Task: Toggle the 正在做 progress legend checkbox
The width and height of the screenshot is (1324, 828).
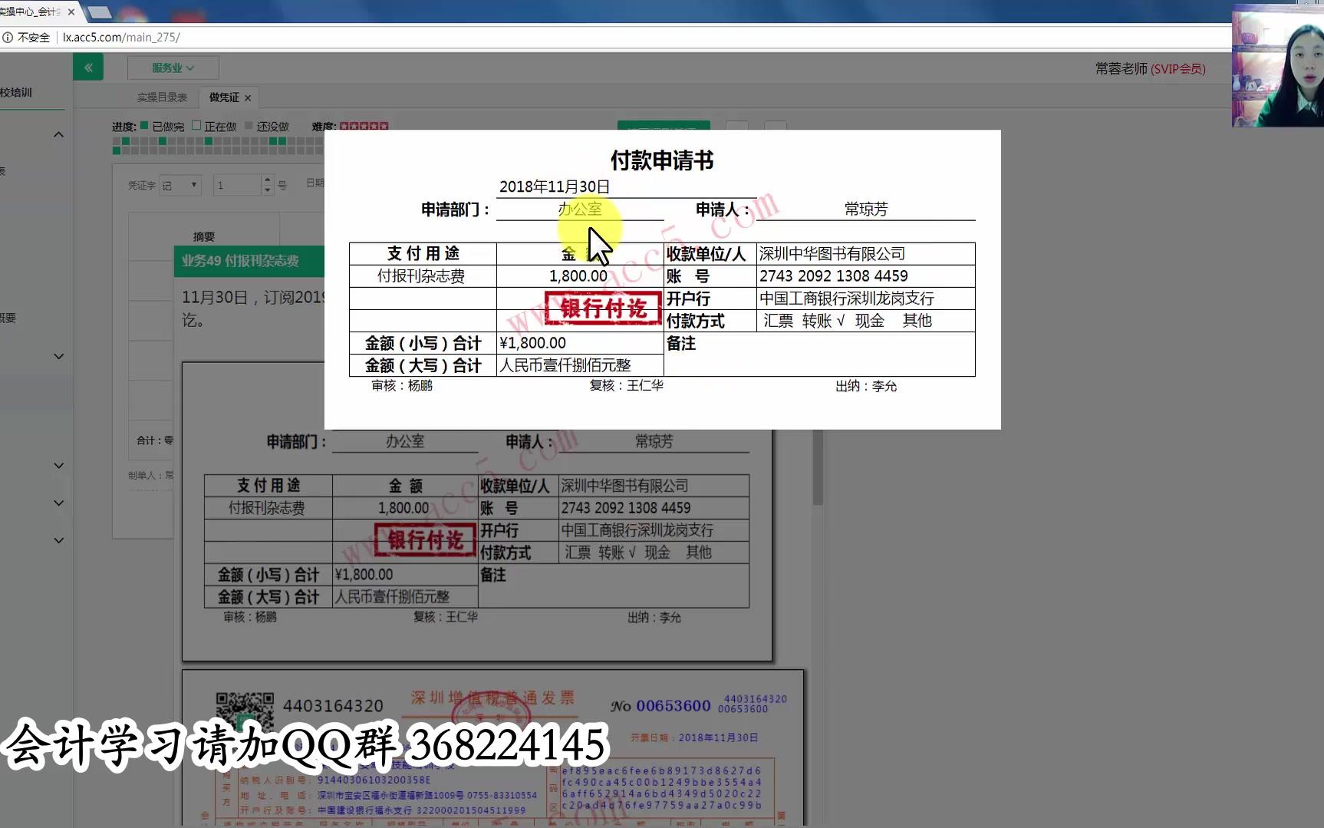Action: (x=197, y=125)
